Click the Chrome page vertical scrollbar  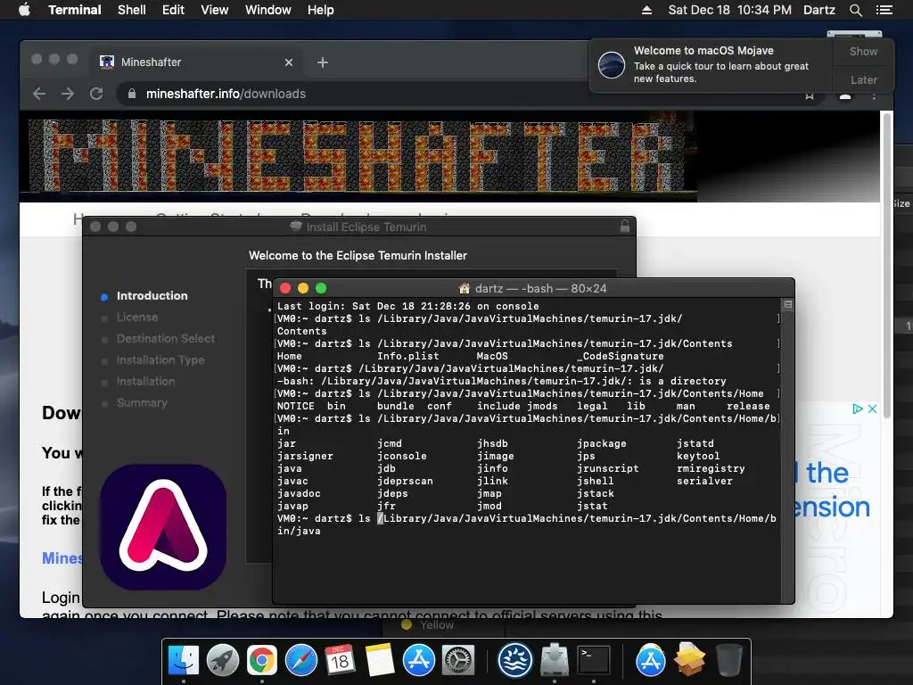(887, 265)
